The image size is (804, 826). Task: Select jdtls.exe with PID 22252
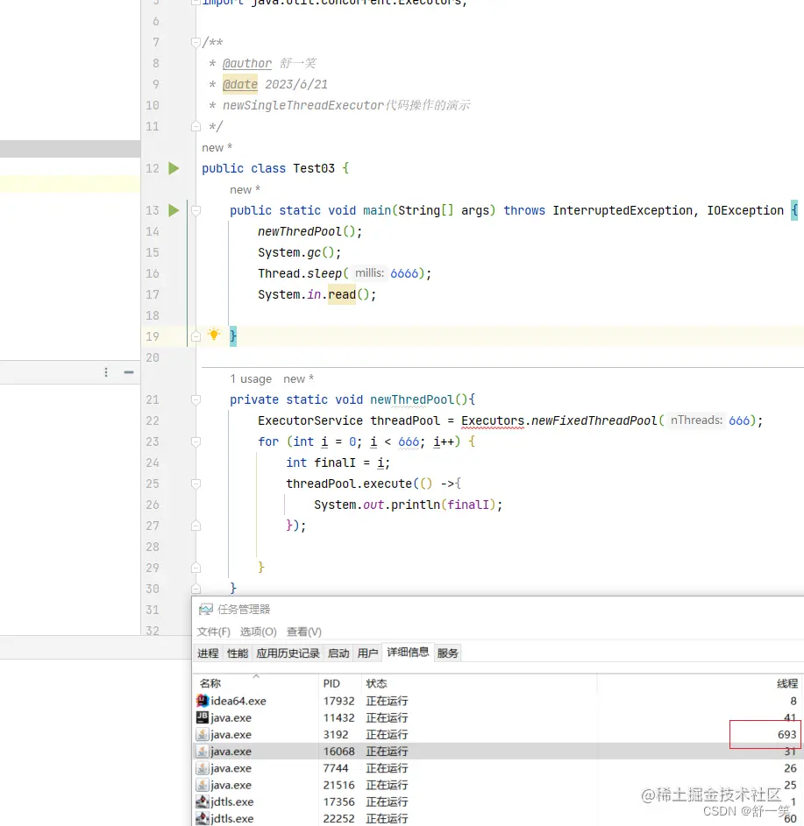(498, 819)
